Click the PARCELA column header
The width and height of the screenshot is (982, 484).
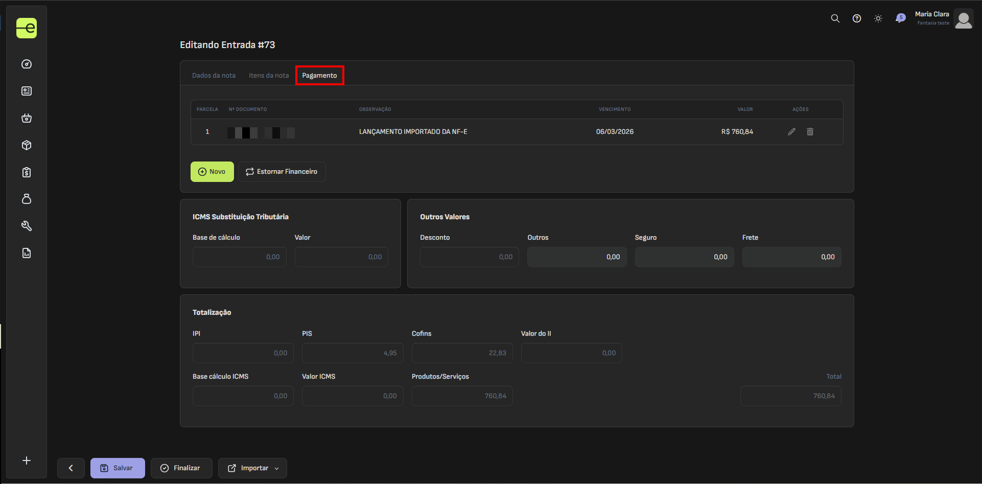click(x=207, y=109)
